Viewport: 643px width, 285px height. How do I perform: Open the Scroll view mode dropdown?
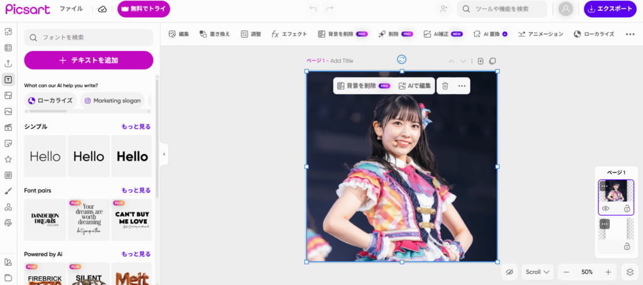click(538, 272)
